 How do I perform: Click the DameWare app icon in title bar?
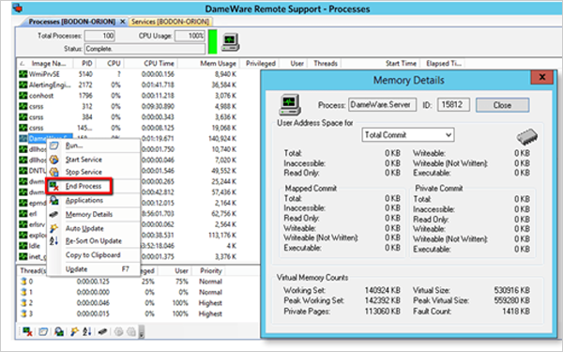point(18,8)
